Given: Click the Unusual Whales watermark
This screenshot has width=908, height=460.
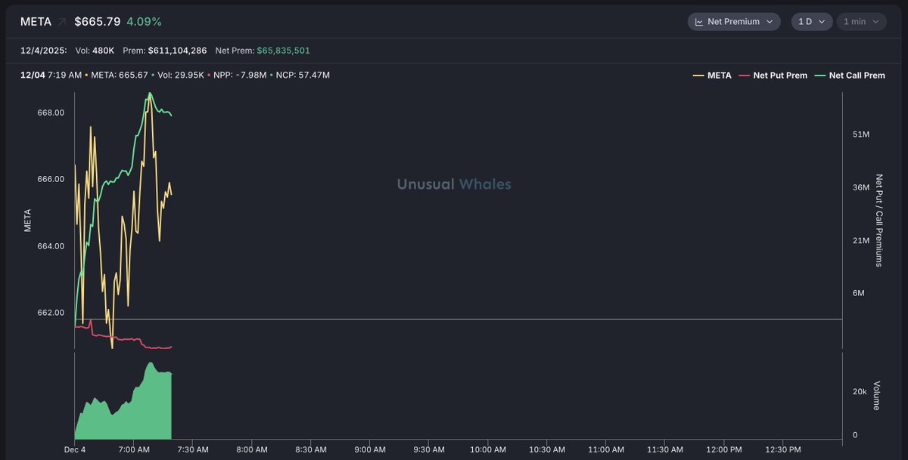Looking at the screenshot, I should [454, 184].
